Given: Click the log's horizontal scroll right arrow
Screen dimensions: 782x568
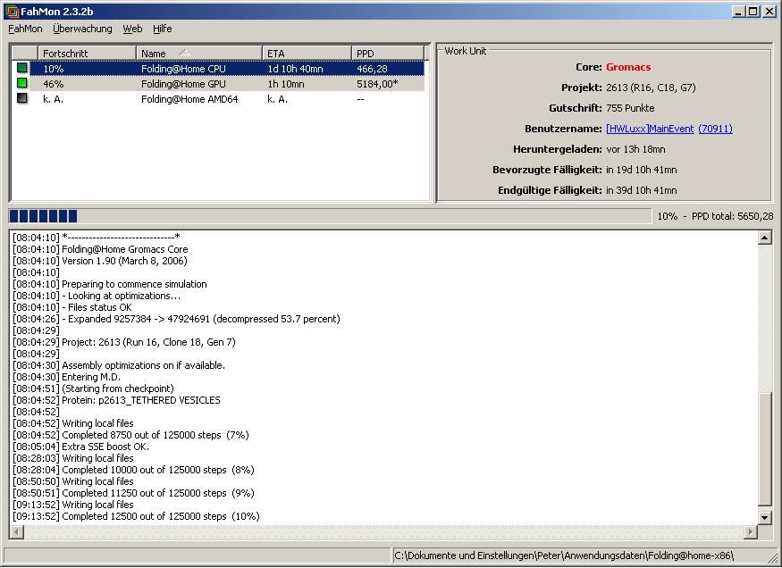Looking at the screenshot, I should point(751,532).
